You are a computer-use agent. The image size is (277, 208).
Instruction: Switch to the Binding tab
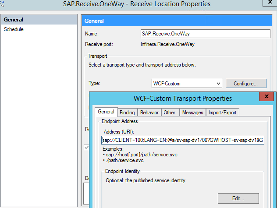click(x=127, y=113)
